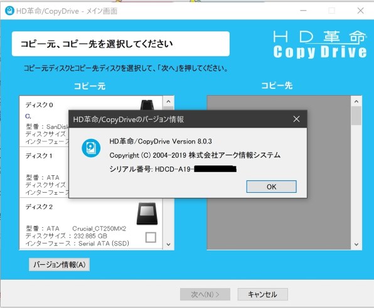The width and height of the screenshot is (374, 308).
Task: Click the シリアル番号 HDCD-A19 line
Action: pyautogui.click(x=173, y=169)
